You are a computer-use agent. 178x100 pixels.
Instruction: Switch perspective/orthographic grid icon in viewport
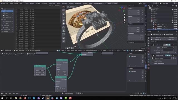tap(125, 23)
